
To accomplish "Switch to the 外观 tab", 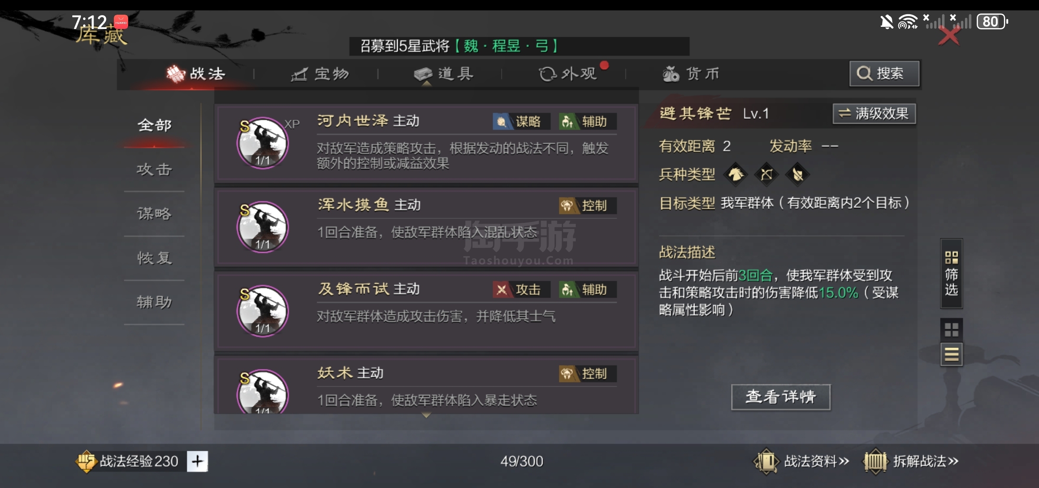I will coord(568,74).
